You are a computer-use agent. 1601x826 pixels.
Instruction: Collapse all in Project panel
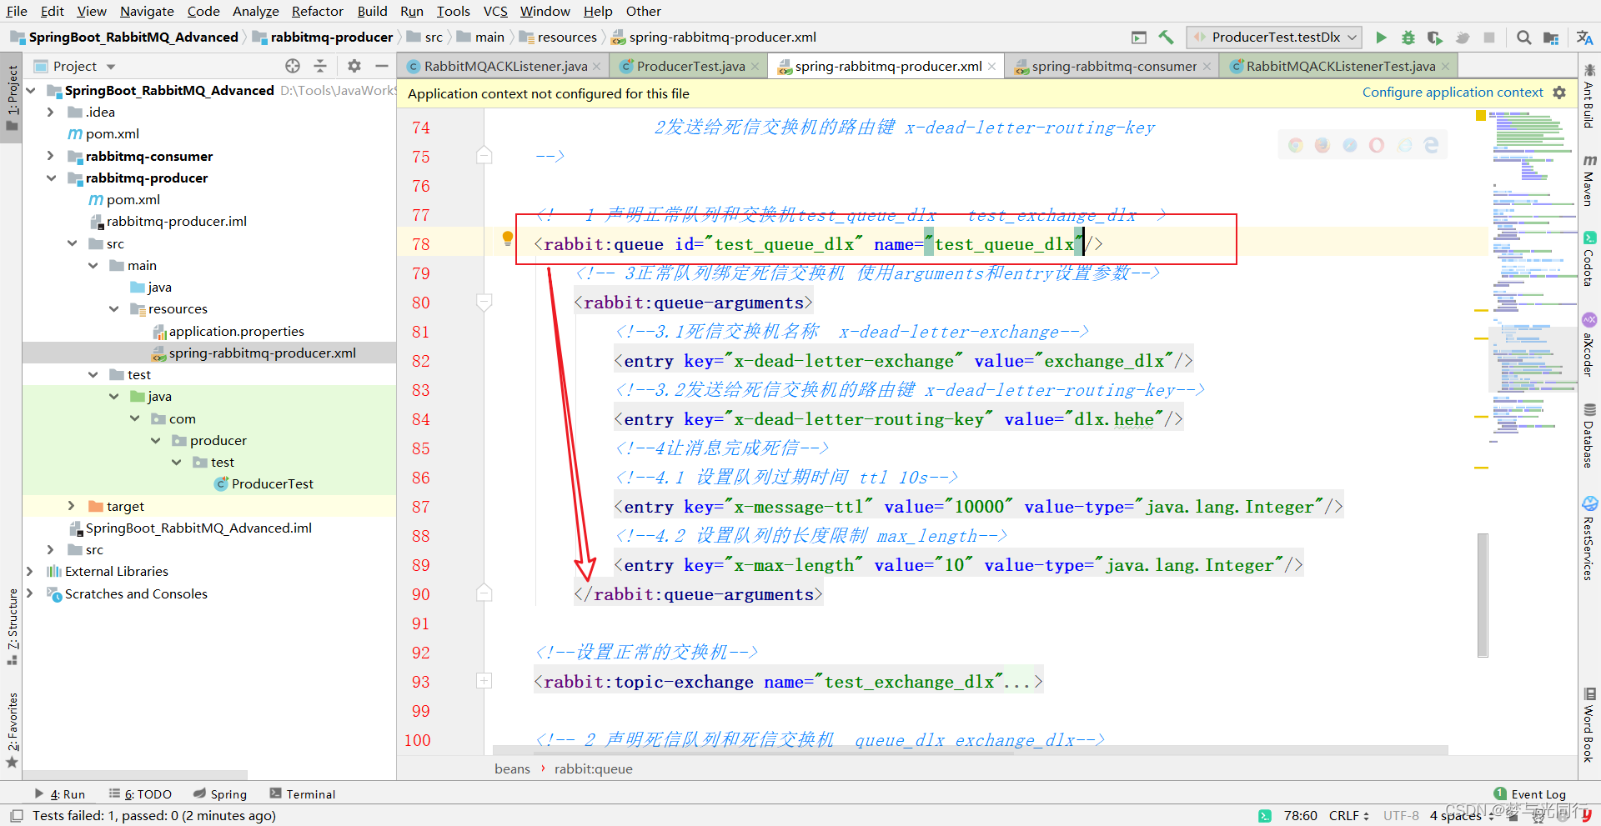click(x=320, y=66)
